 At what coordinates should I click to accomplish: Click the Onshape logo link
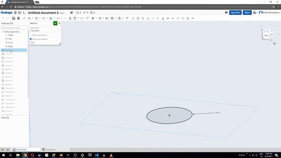tap(7, 13)
